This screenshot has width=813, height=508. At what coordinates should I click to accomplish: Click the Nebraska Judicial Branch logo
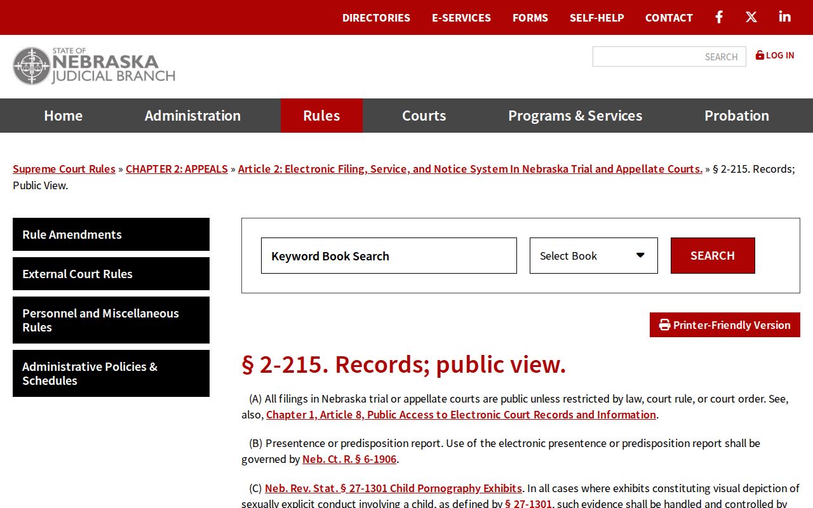click(x=94, y=66)
